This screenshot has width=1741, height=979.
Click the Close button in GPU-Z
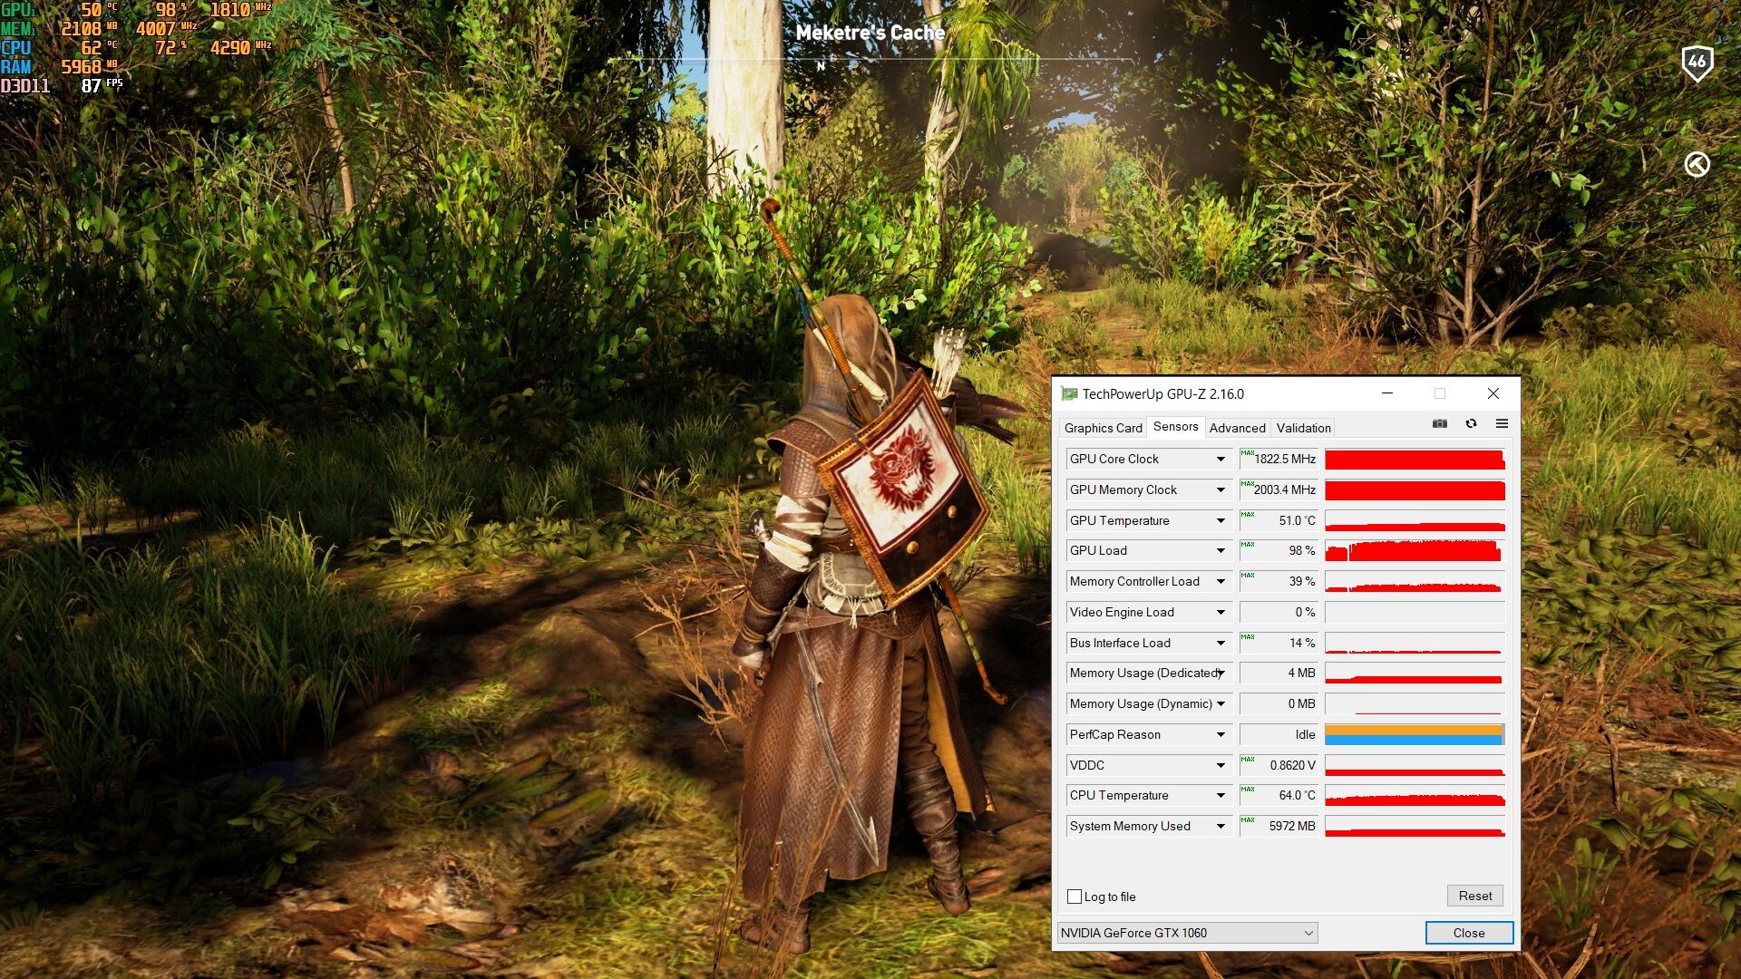(x=1469, y=933)
